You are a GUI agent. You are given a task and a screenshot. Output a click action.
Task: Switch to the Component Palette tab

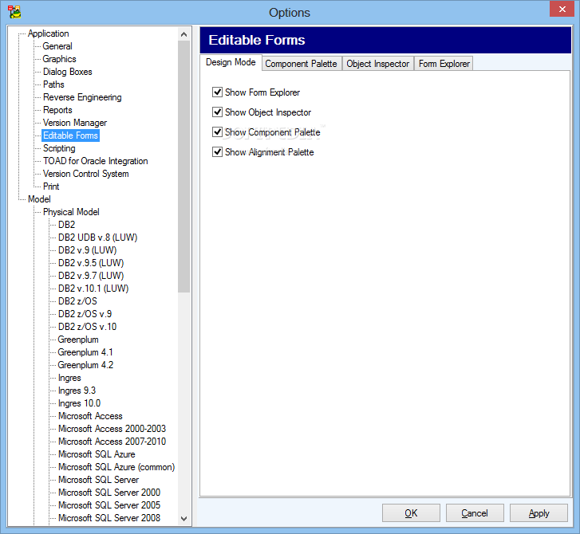[301, 64]
